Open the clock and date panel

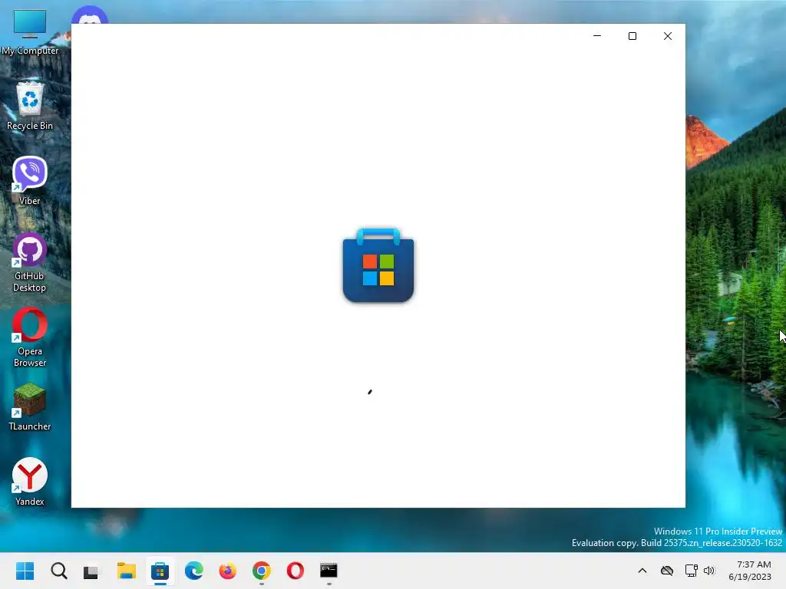point(751,571)
